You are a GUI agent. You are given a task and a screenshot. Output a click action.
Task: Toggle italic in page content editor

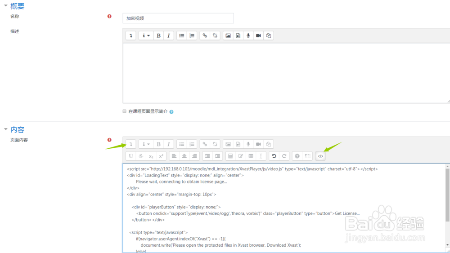(x=169, y=144)
